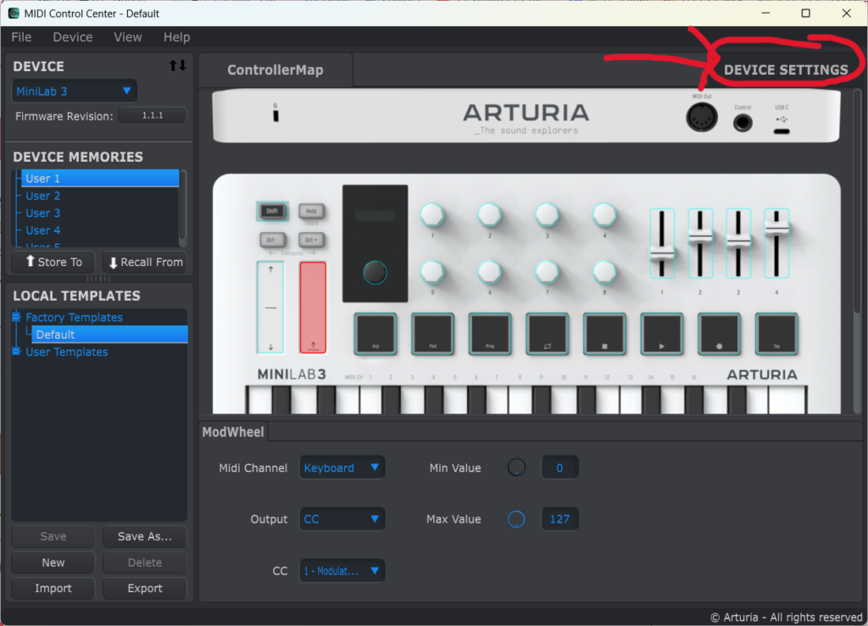The height and width of the screenshot is (626, 868).
Task: Select knob 8 on the controller
Action: [604, 272]
